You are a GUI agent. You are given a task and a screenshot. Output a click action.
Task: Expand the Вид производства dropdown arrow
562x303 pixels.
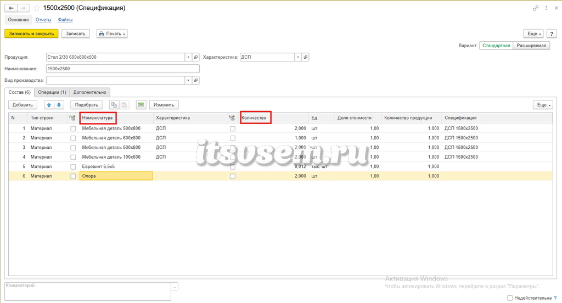pos(189,80)
